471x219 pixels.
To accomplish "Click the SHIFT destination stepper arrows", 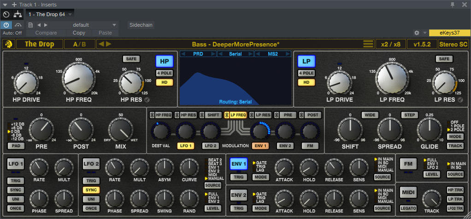I will click(x=202, y=115).
